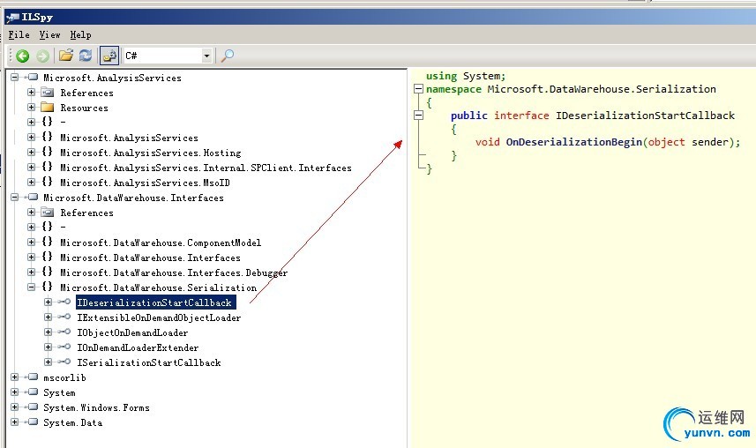Screen dimensions: 756x448
Task: Reload assemblies with the refresh icon
Action: [85, 56]
